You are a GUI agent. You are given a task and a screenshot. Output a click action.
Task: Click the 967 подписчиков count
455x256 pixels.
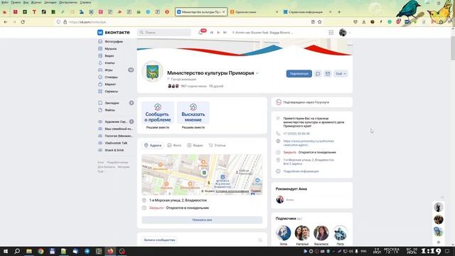point(193,86)
